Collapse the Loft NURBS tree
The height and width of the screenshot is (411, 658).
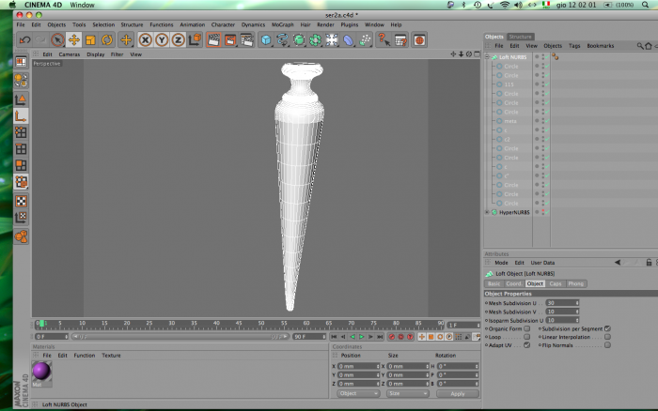(x=487, y=56)
